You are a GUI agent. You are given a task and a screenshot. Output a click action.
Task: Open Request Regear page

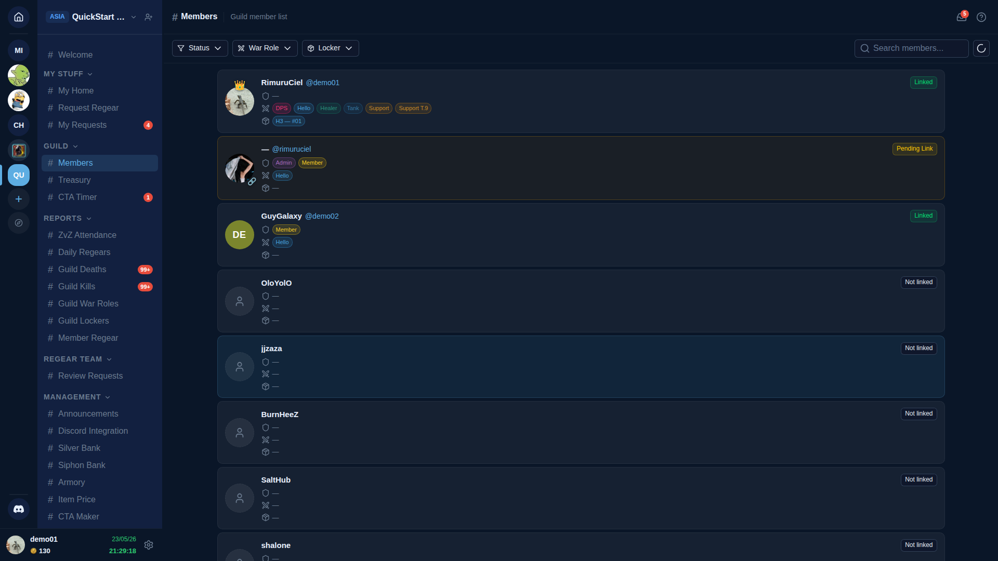[100, 108]
